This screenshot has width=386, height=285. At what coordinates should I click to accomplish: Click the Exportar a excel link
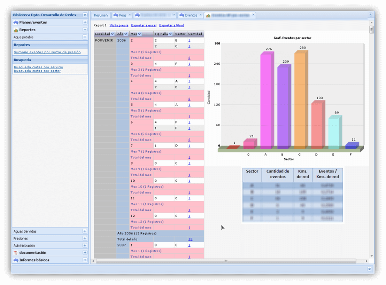pos(144,25)
